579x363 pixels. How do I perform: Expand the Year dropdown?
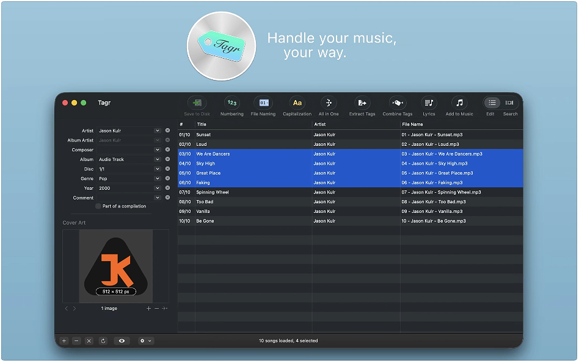coord(158,188)
